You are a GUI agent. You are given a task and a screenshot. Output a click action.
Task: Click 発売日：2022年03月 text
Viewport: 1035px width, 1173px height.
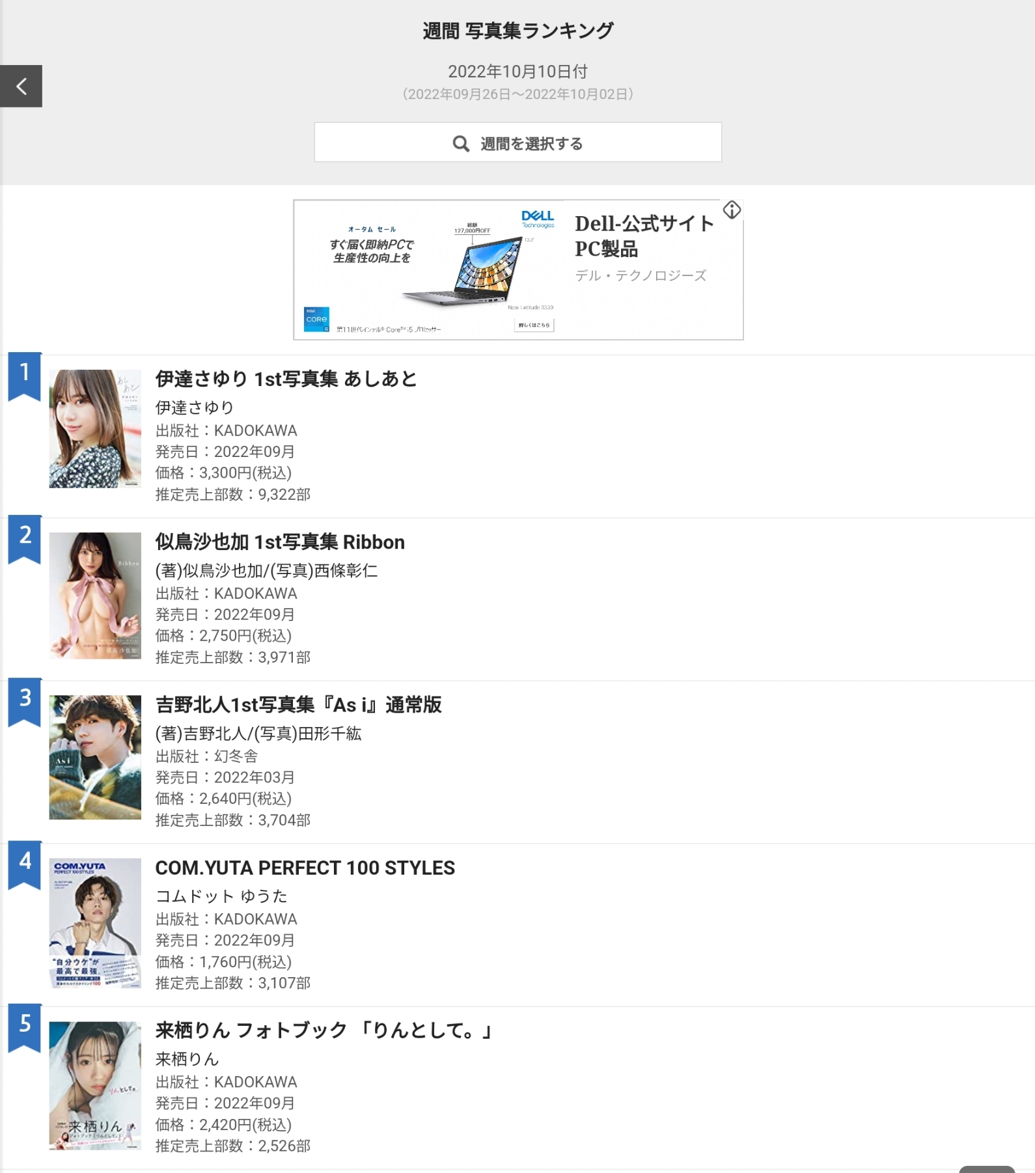pos(225,778)
